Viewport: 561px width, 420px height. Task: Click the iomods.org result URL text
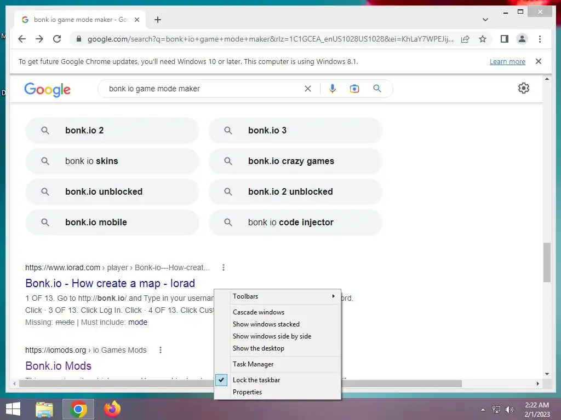tap(86, 350)
